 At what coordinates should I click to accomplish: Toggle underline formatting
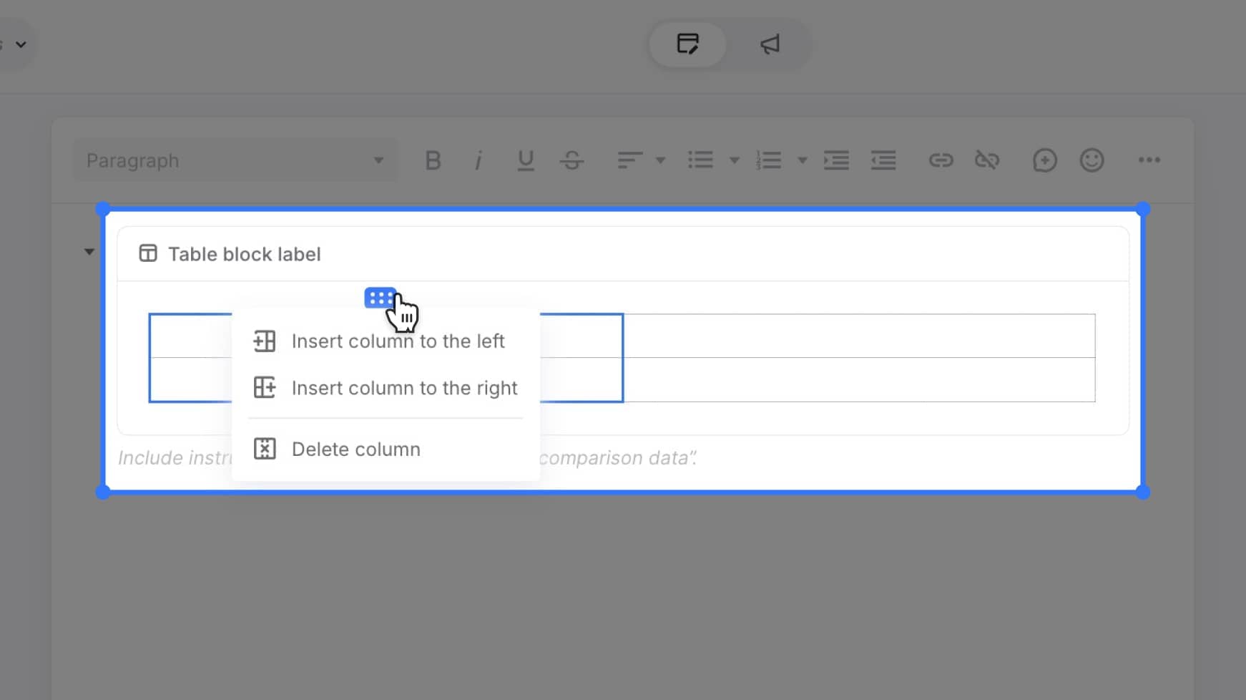pos(526,160)
